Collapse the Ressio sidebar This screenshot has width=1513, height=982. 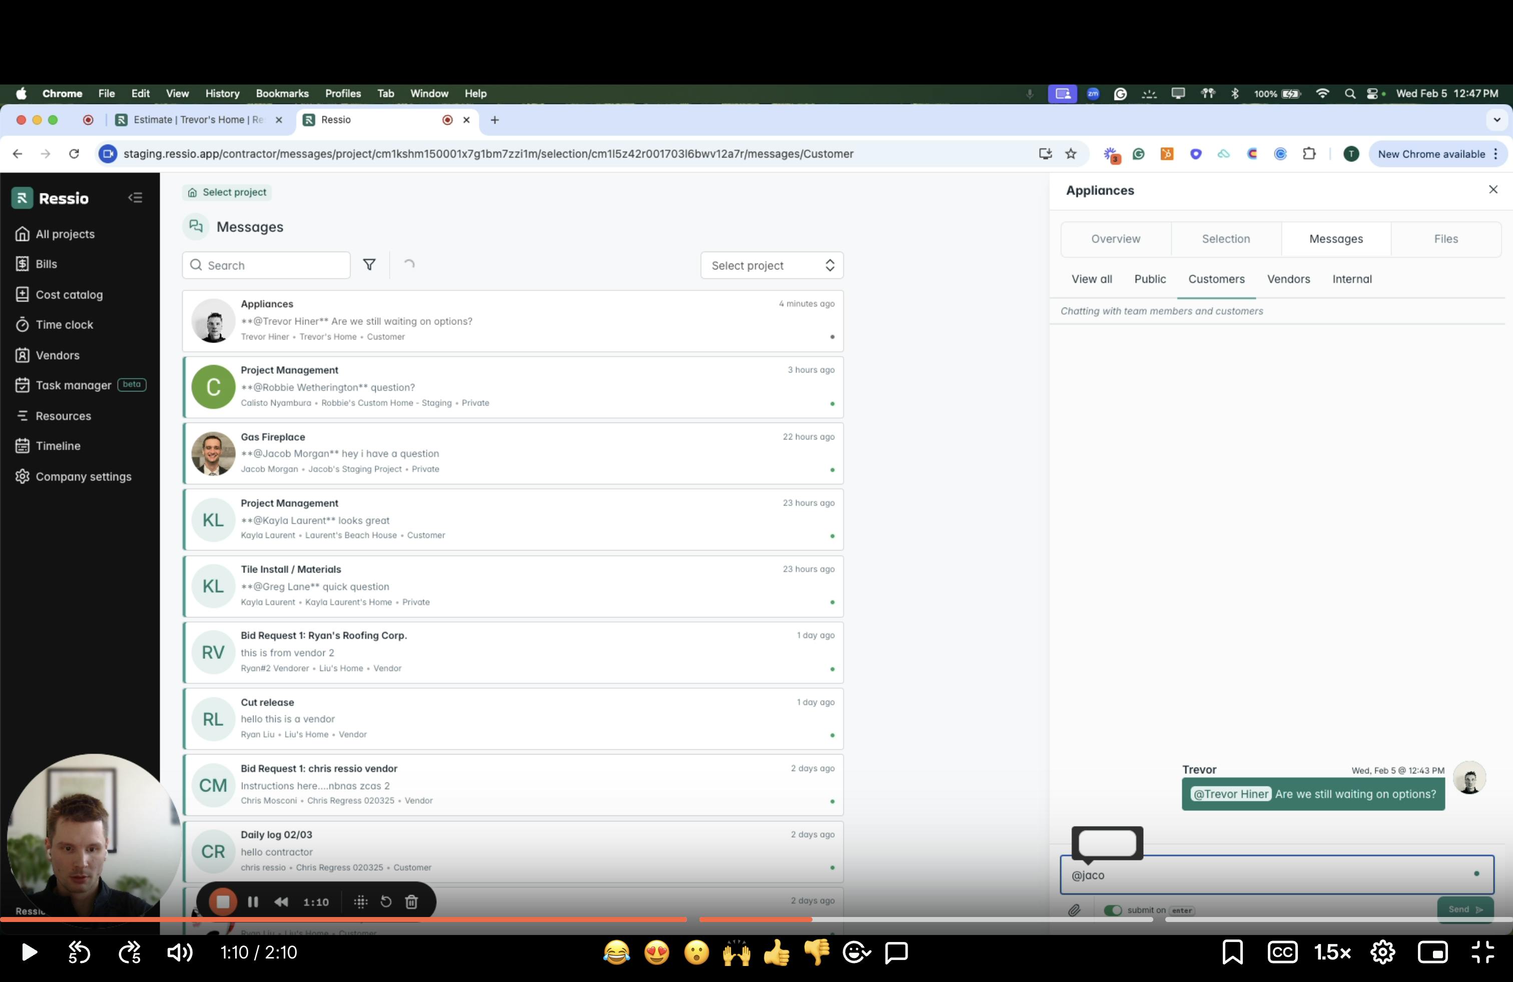pos(135,198)
